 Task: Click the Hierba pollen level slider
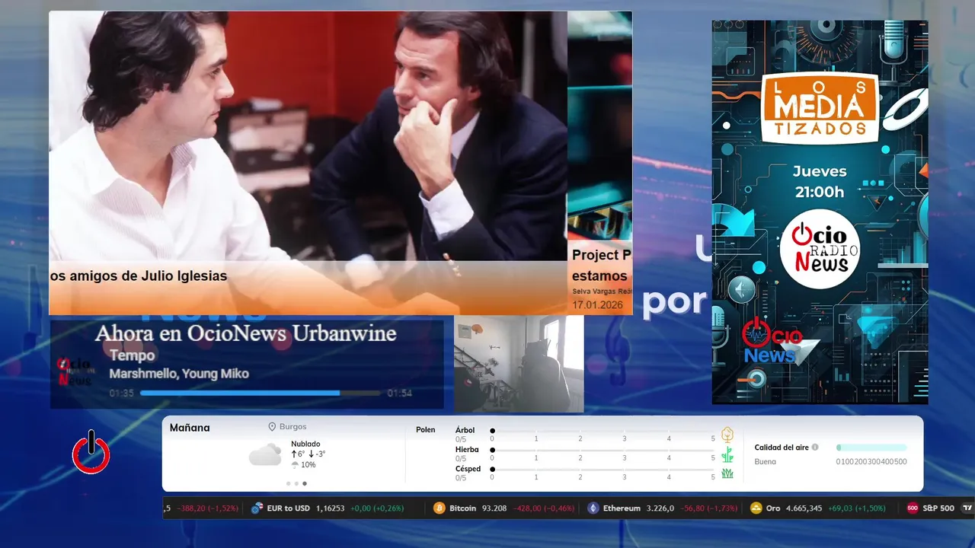(603, 450)
